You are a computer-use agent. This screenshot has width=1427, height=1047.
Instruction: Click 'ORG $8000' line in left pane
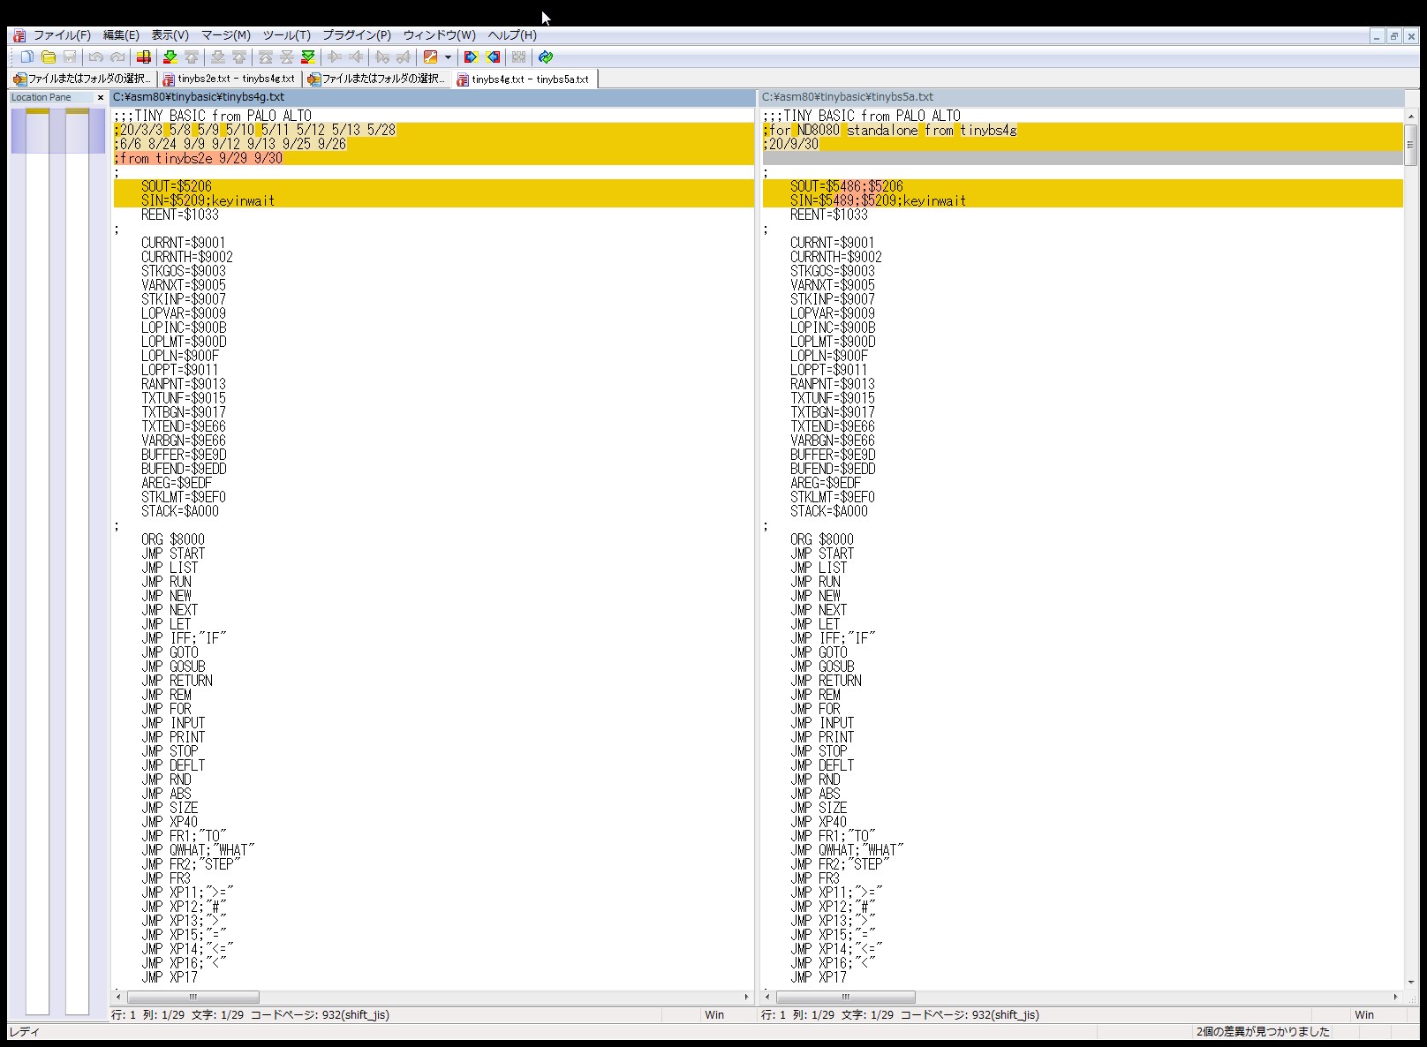pos(172,539)
